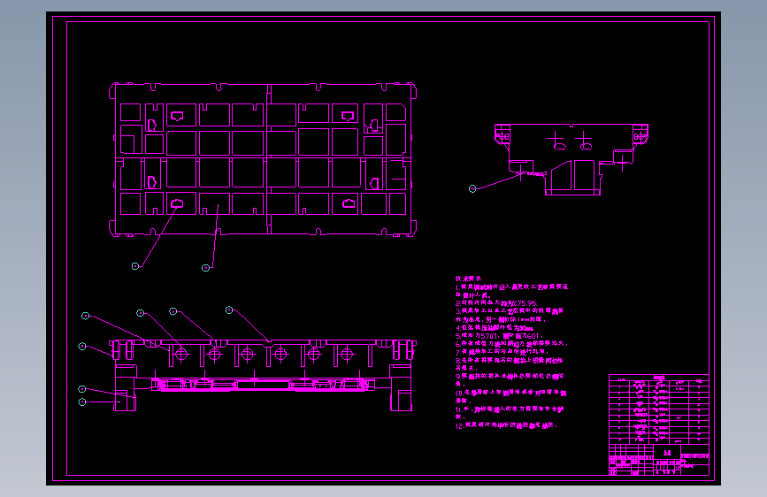Select the inner drawing frame border line
Viewport: 767px width, 497px height.
pyautogui.click(x=387, y=248)
